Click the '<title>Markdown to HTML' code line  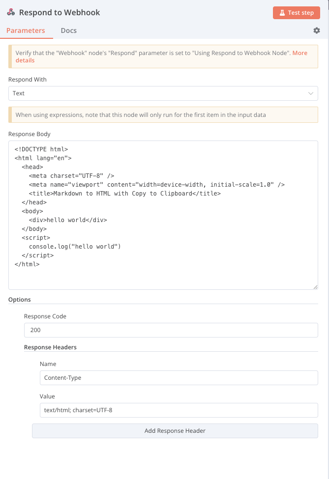point(125,194)
